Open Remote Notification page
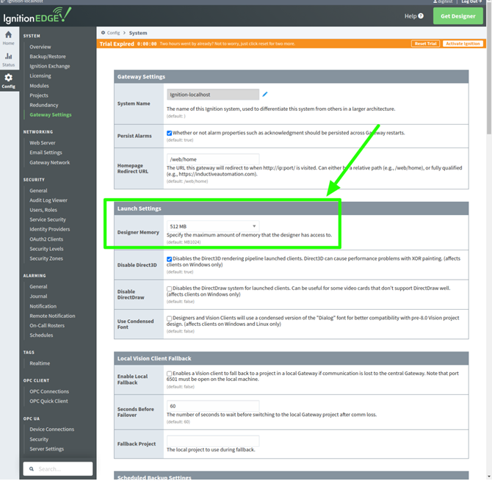The width and height of the screenshot is (492, 483). pos(52,316)
